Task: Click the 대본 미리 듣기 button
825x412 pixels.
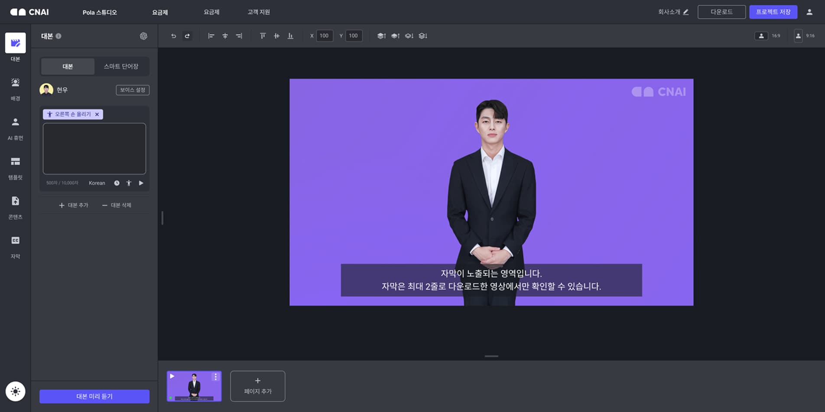Action: point(94,396)
